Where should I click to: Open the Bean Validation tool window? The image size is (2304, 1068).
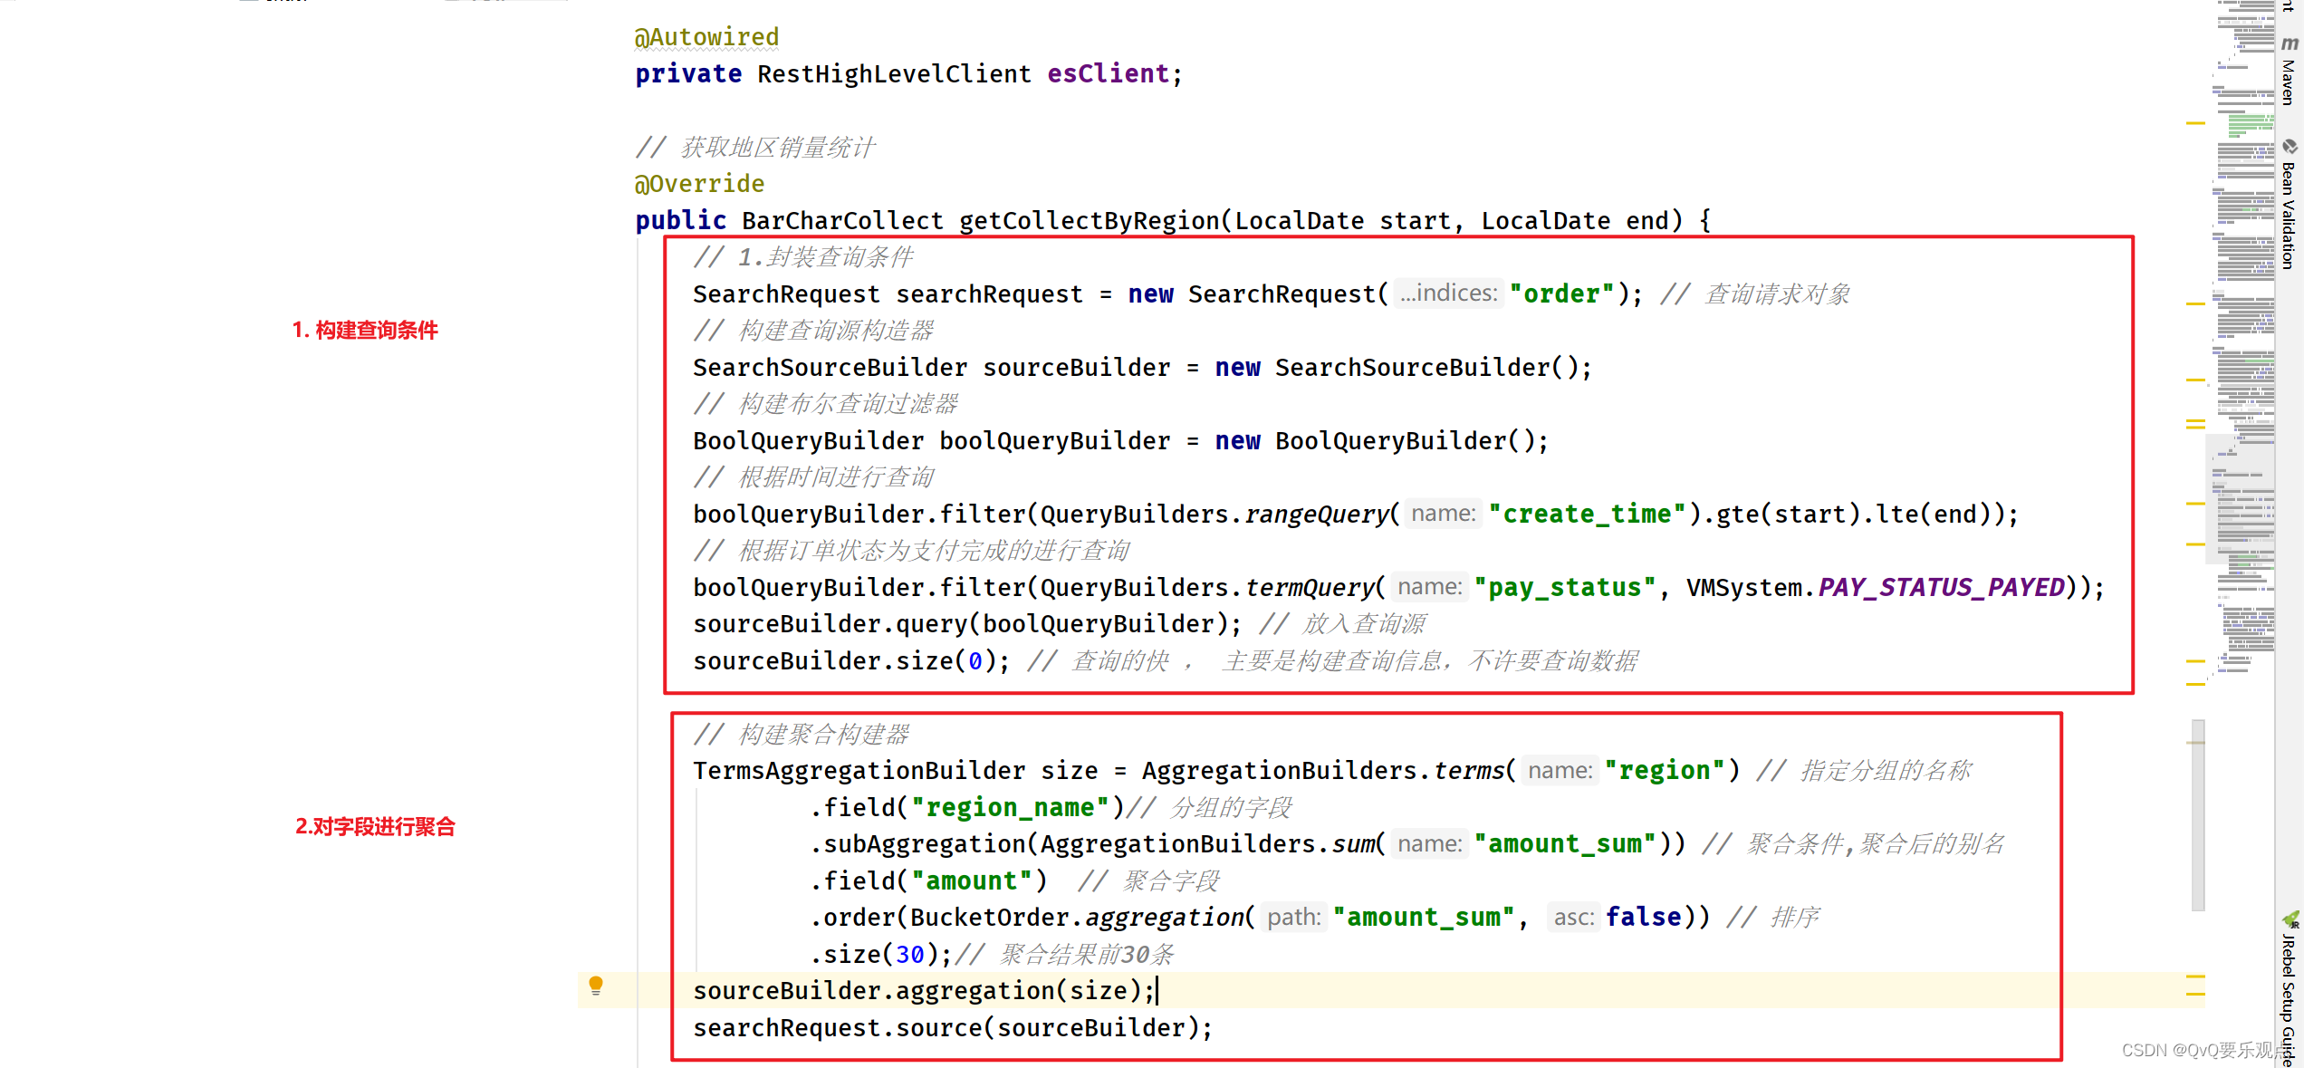coord(2290,206)
